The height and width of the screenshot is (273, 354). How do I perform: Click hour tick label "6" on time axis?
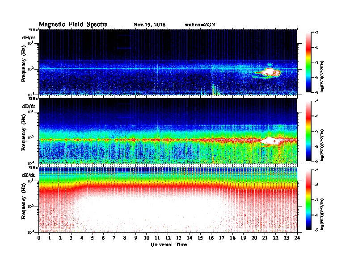point(103,238)
